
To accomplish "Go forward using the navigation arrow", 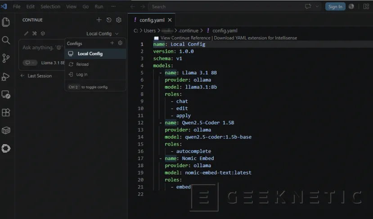I will (143, 7).
